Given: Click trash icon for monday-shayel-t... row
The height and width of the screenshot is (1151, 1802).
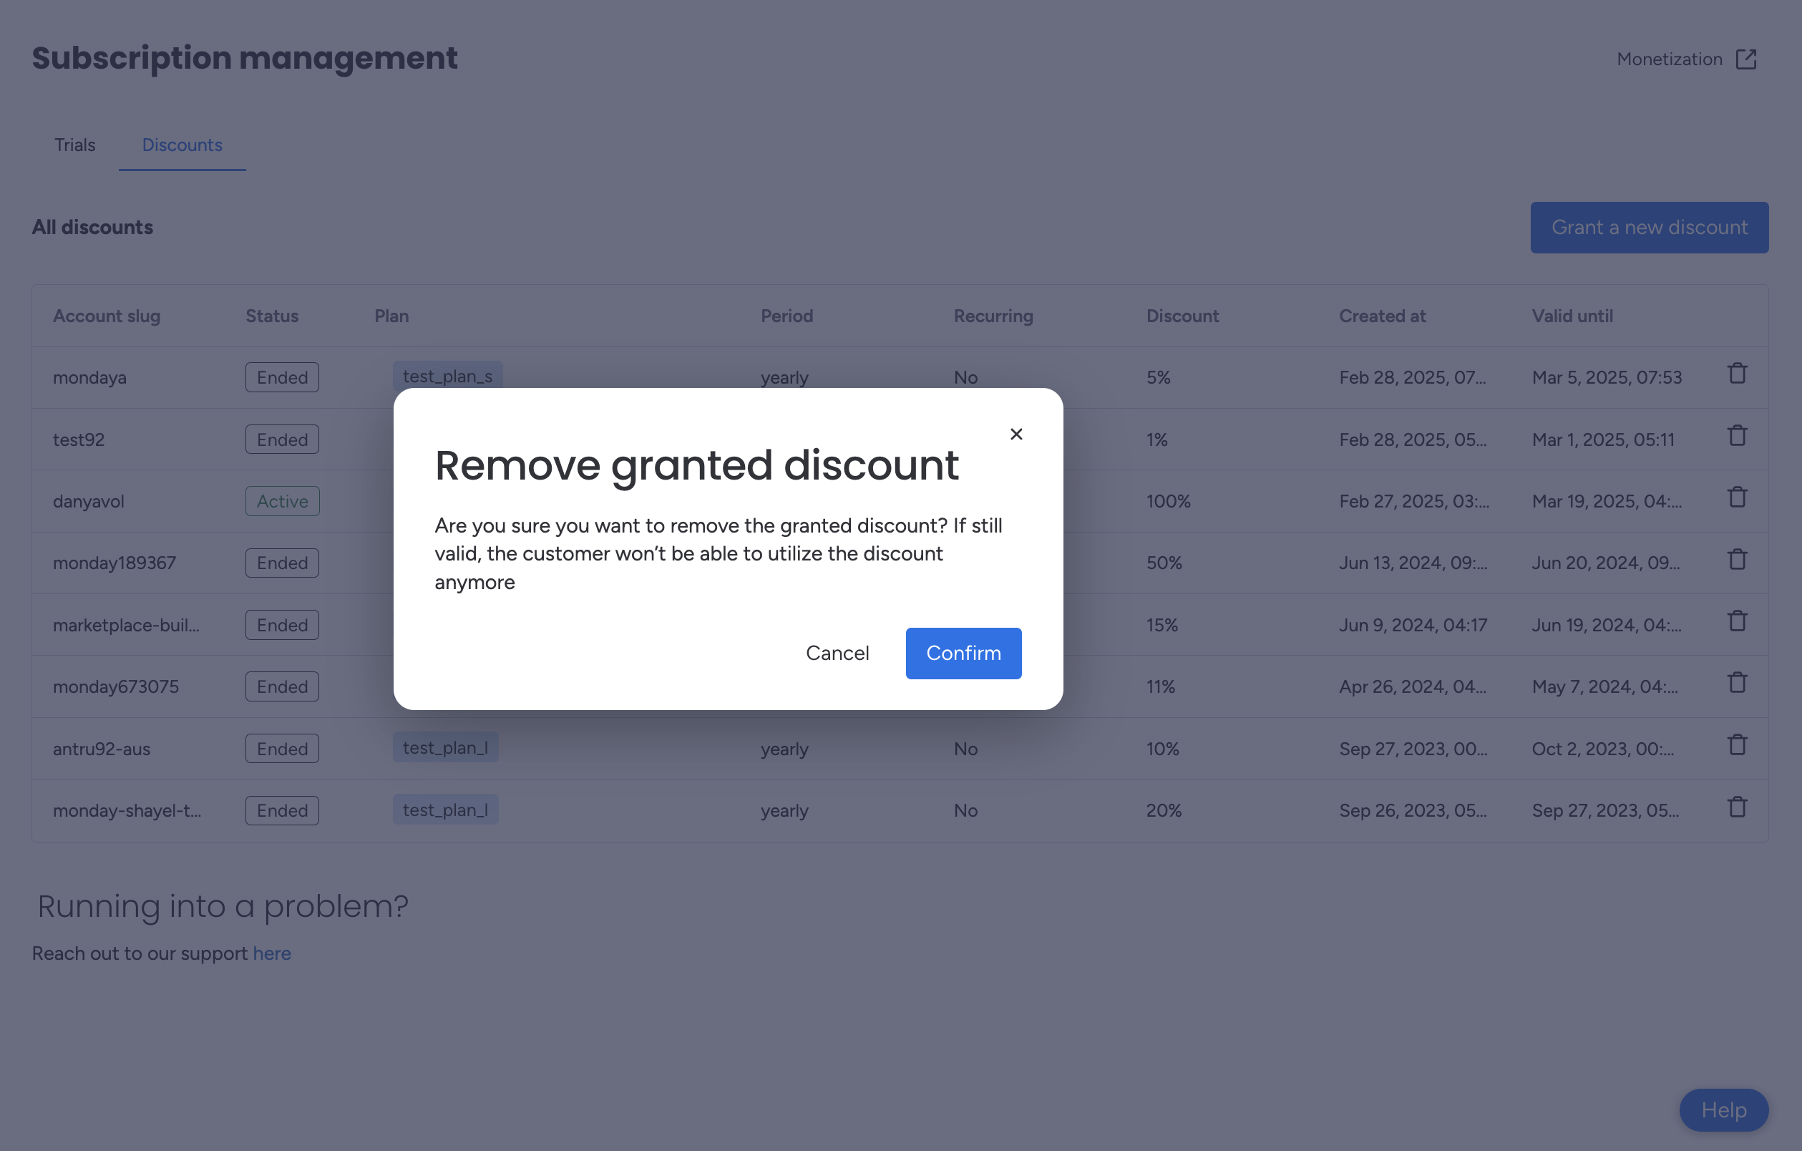Looking at the screenshot, I should point(1737,807).
